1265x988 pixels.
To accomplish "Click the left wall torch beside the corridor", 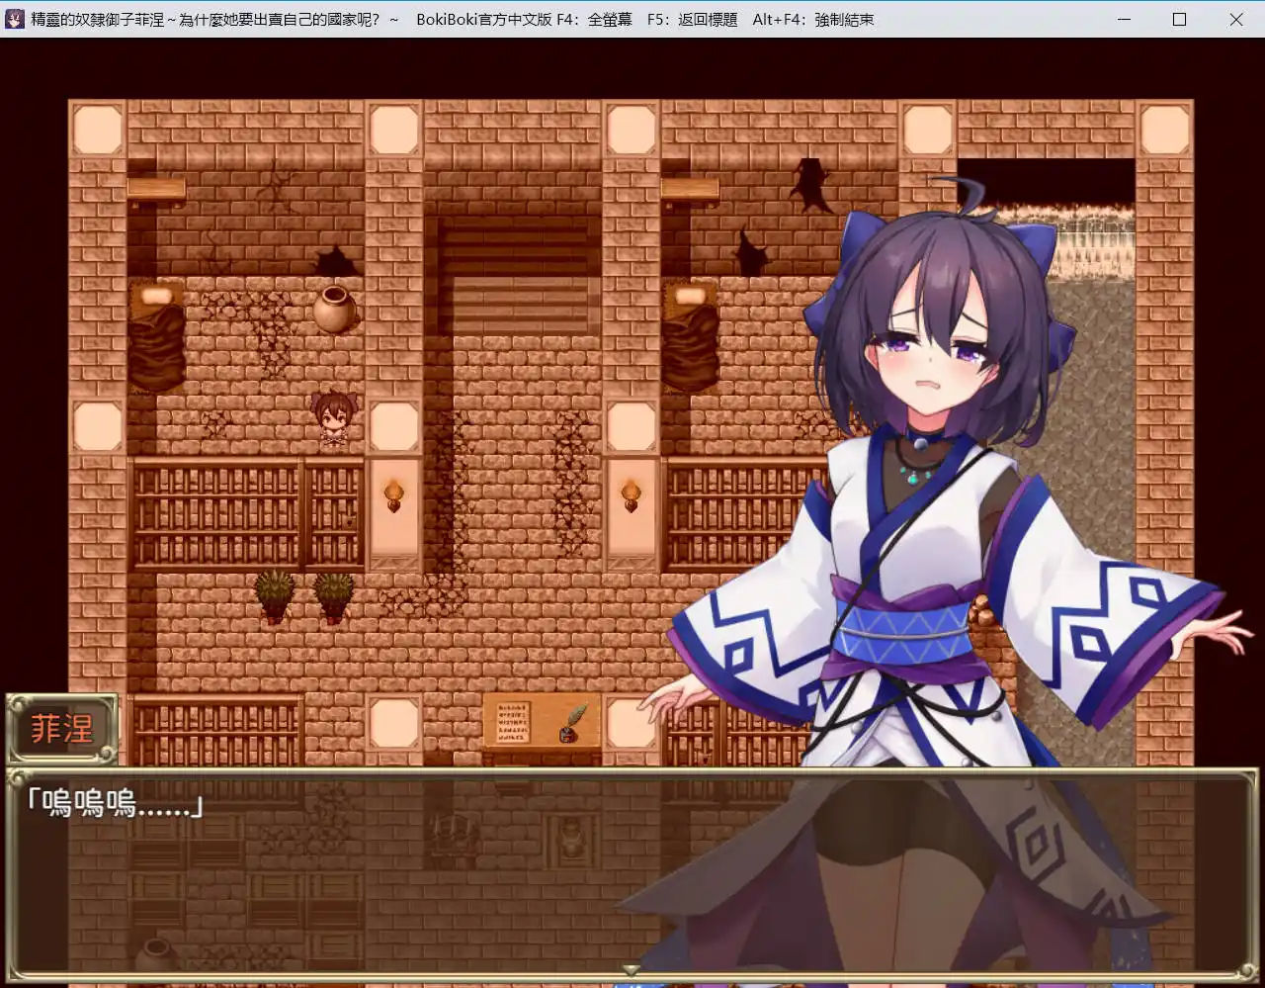I will 393,494.
